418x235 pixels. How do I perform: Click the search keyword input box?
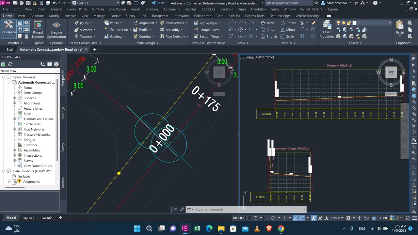[x=288, y=3]
